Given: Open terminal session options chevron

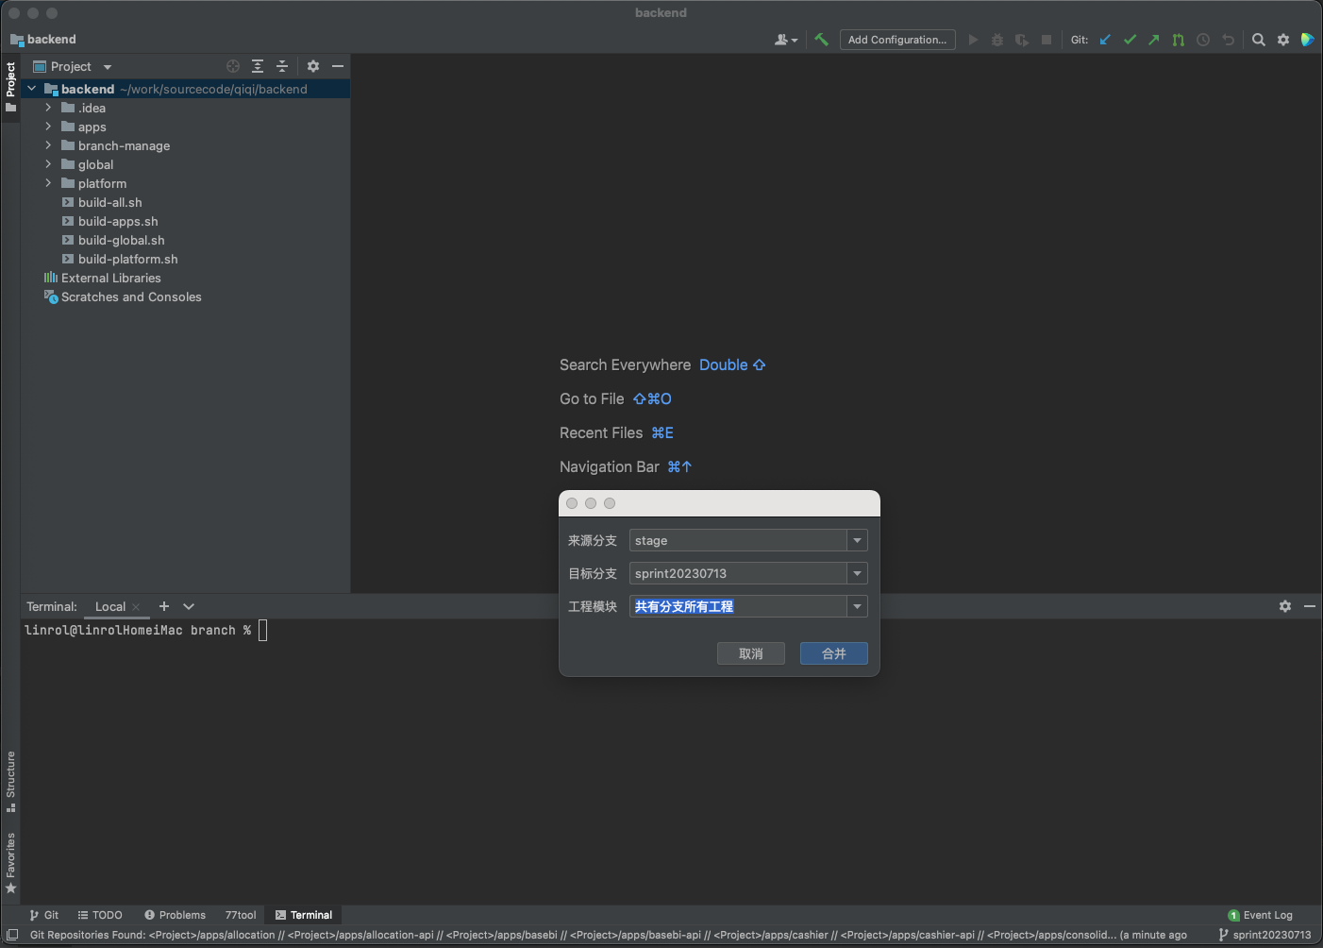Looking at the screenshot, I should pyautogui.click(x=189, y=606).
